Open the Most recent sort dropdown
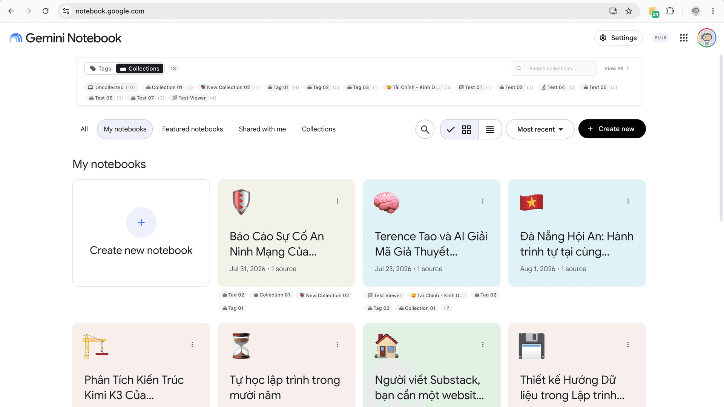 (x=540, y=129)
